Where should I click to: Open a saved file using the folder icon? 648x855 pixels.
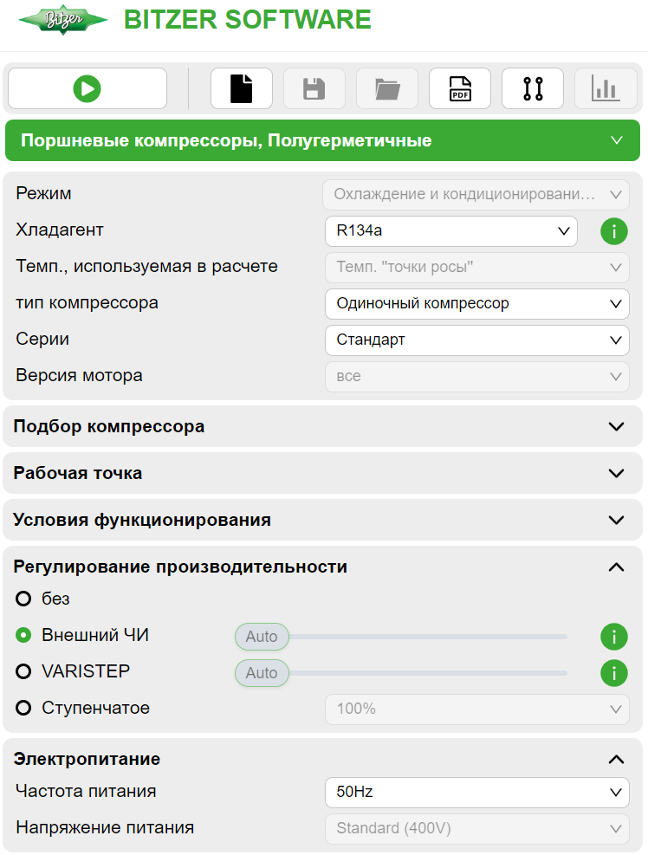click(386, 87)
